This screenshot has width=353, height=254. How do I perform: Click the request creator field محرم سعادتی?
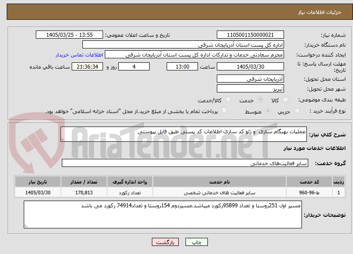point(194,55)
